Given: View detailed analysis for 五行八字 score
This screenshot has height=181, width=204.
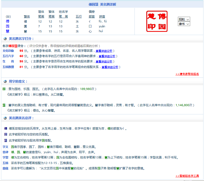Looking at the screenshot, I should tap(107, 56).
